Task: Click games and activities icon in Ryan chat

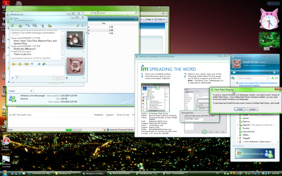Action: [x=42, y=25]
